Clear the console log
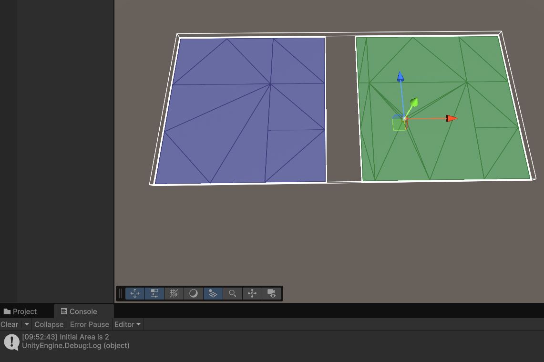Image resolution: width=544 pixels, height=362 pixels. click(10, 324)
